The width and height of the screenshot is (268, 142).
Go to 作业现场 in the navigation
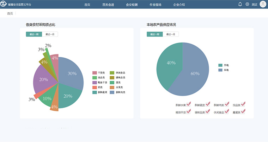pos(155,5)
